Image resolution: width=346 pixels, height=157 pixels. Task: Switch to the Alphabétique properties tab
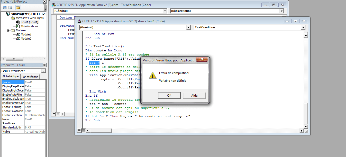pos(11,77)
